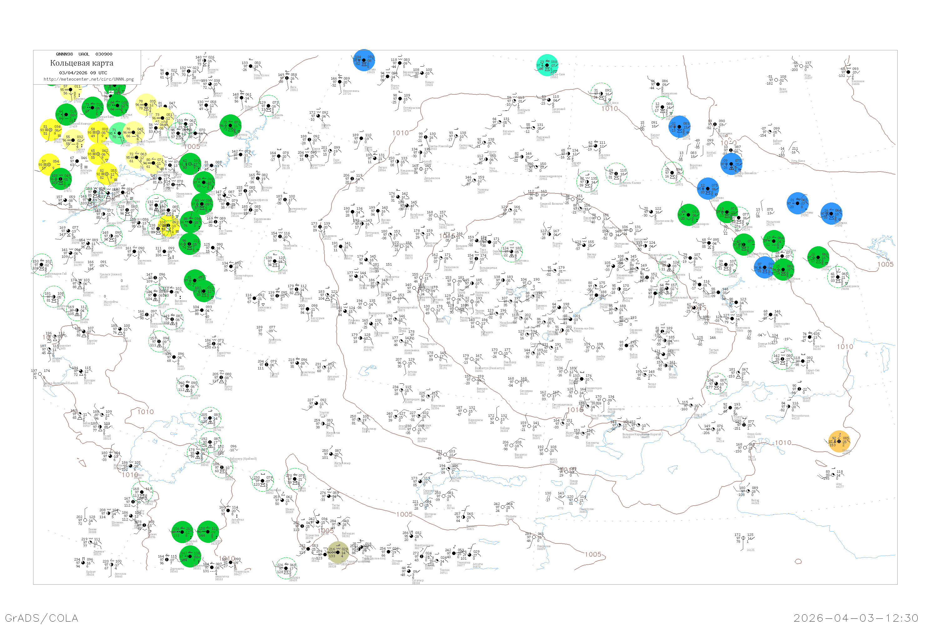Click the 1010 isobar label left of Uliastai

[x=783, y=443]
